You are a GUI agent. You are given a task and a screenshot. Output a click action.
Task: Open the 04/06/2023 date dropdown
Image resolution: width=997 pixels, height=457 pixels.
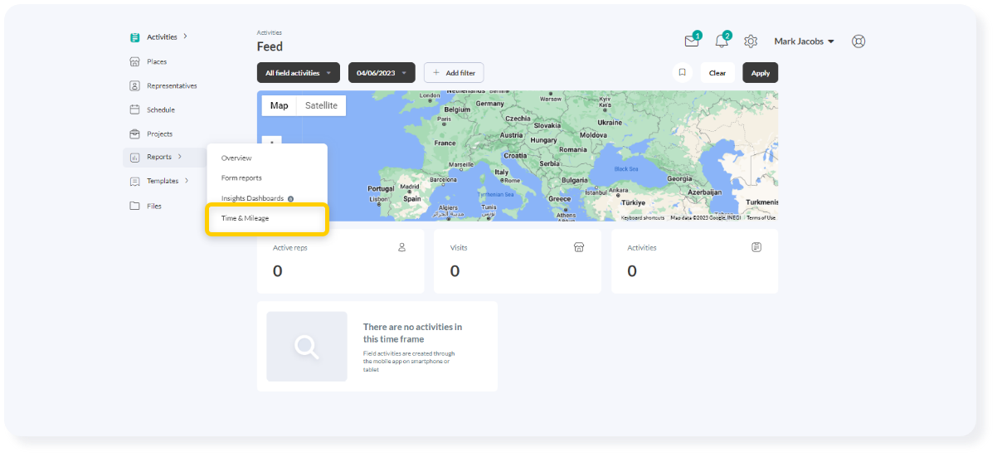(x=382, y=73)
